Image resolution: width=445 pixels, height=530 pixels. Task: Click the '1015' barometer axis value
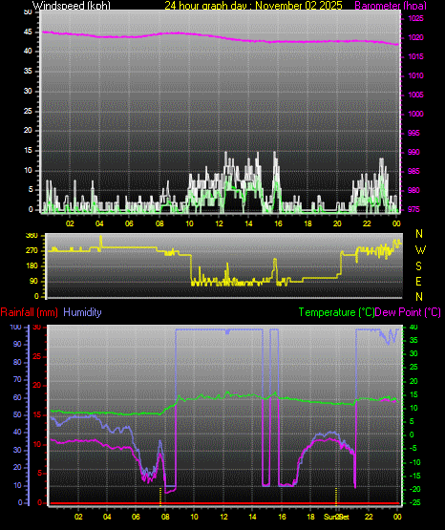pyautogui.click(x=415, y=56)
